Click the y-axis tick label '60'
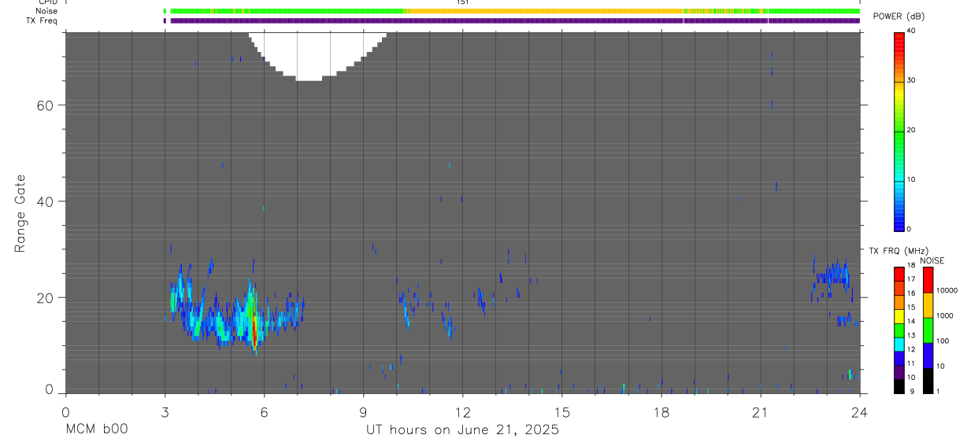This screenshot has width=967, height=446. (x=45, y=105)
